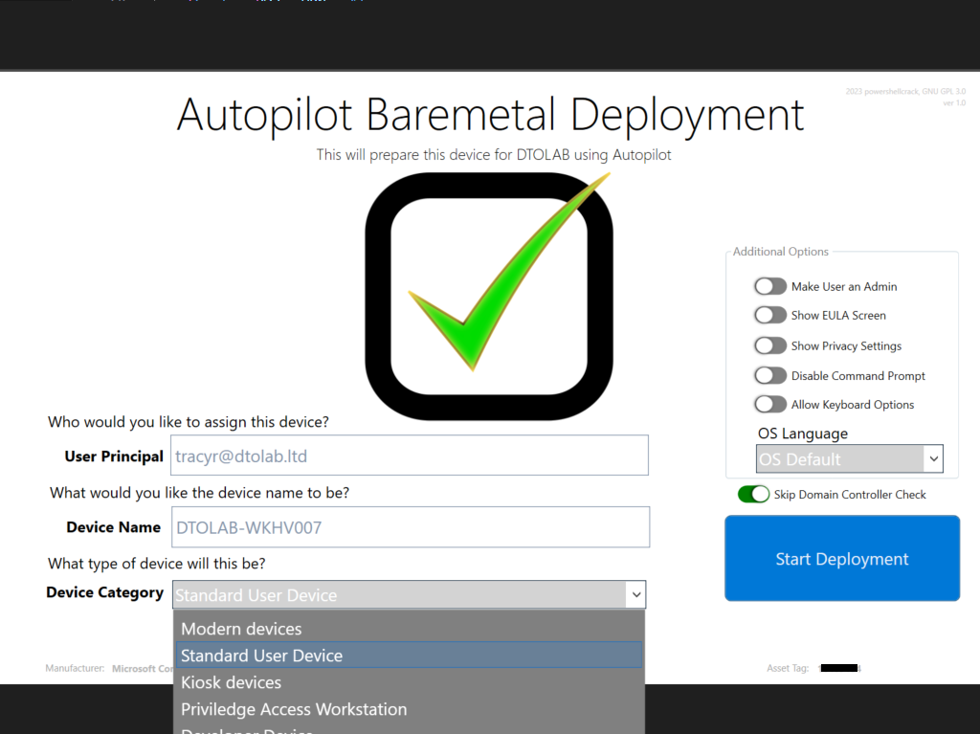Click the Device Category combo box field

pos(409,594)
